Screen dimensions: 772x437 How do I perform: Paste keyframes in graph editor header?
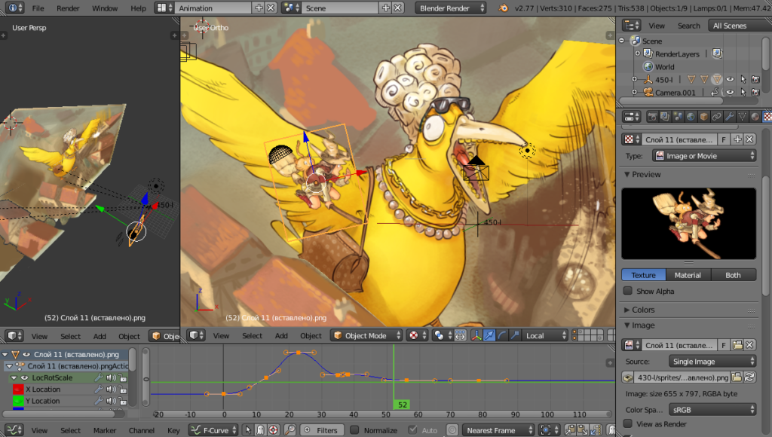tap(583, 430)
